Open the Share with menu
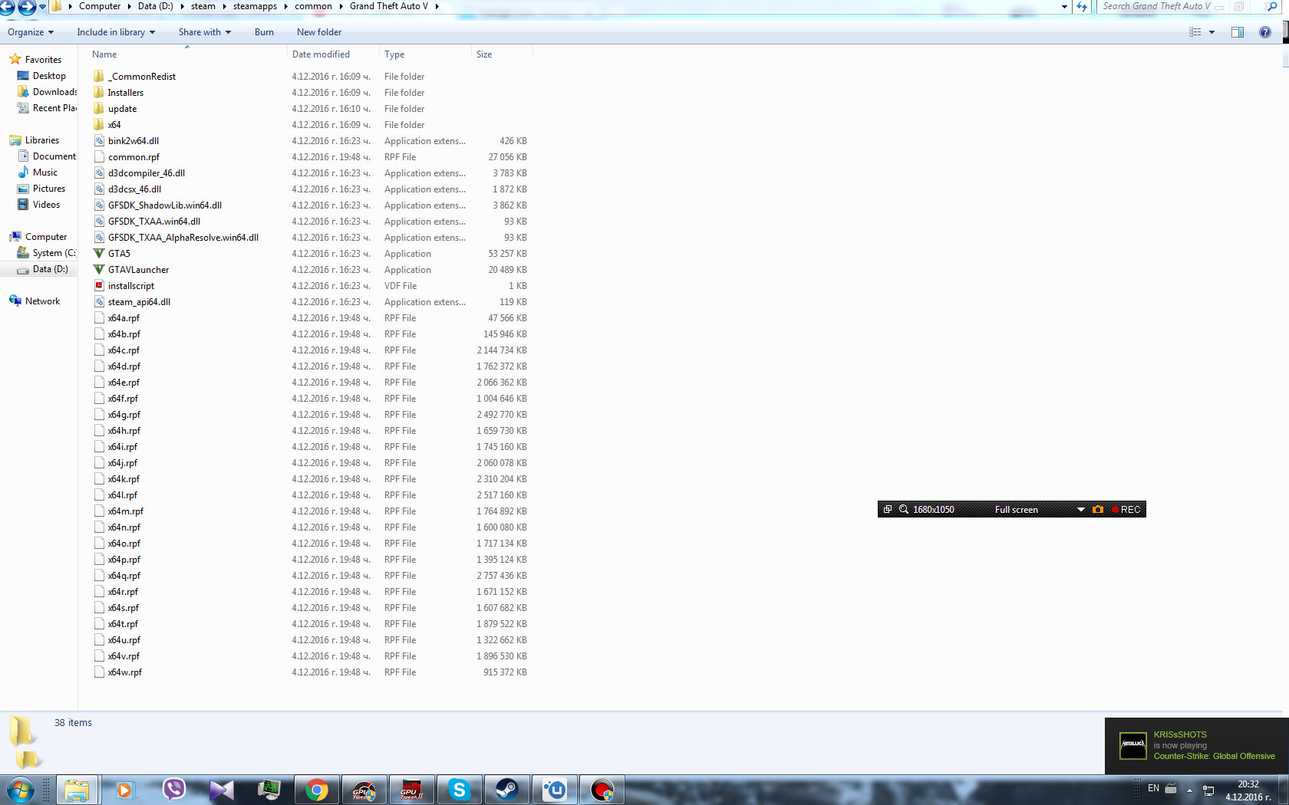Image resolution: width=1289 pixels, height=805 pixels. click(x=205, y=32)
